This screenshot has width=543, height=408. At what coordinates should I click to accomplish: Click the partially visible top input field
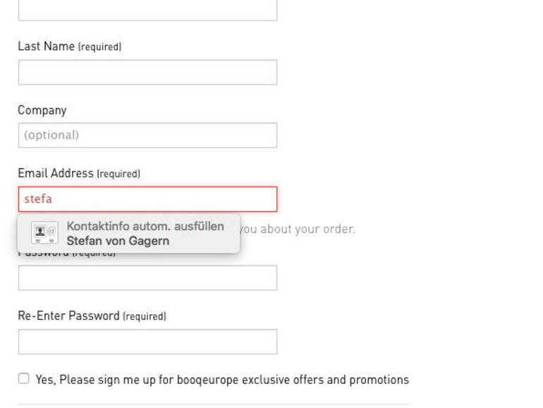tap(147, 10)
